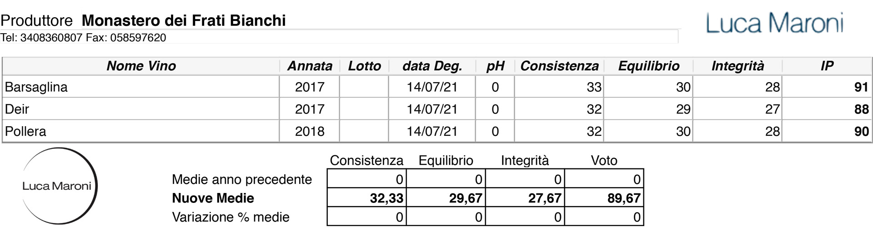Click the Luca Maroni header logo text
The width and height of the screenshot is (873, 242).
774,24
